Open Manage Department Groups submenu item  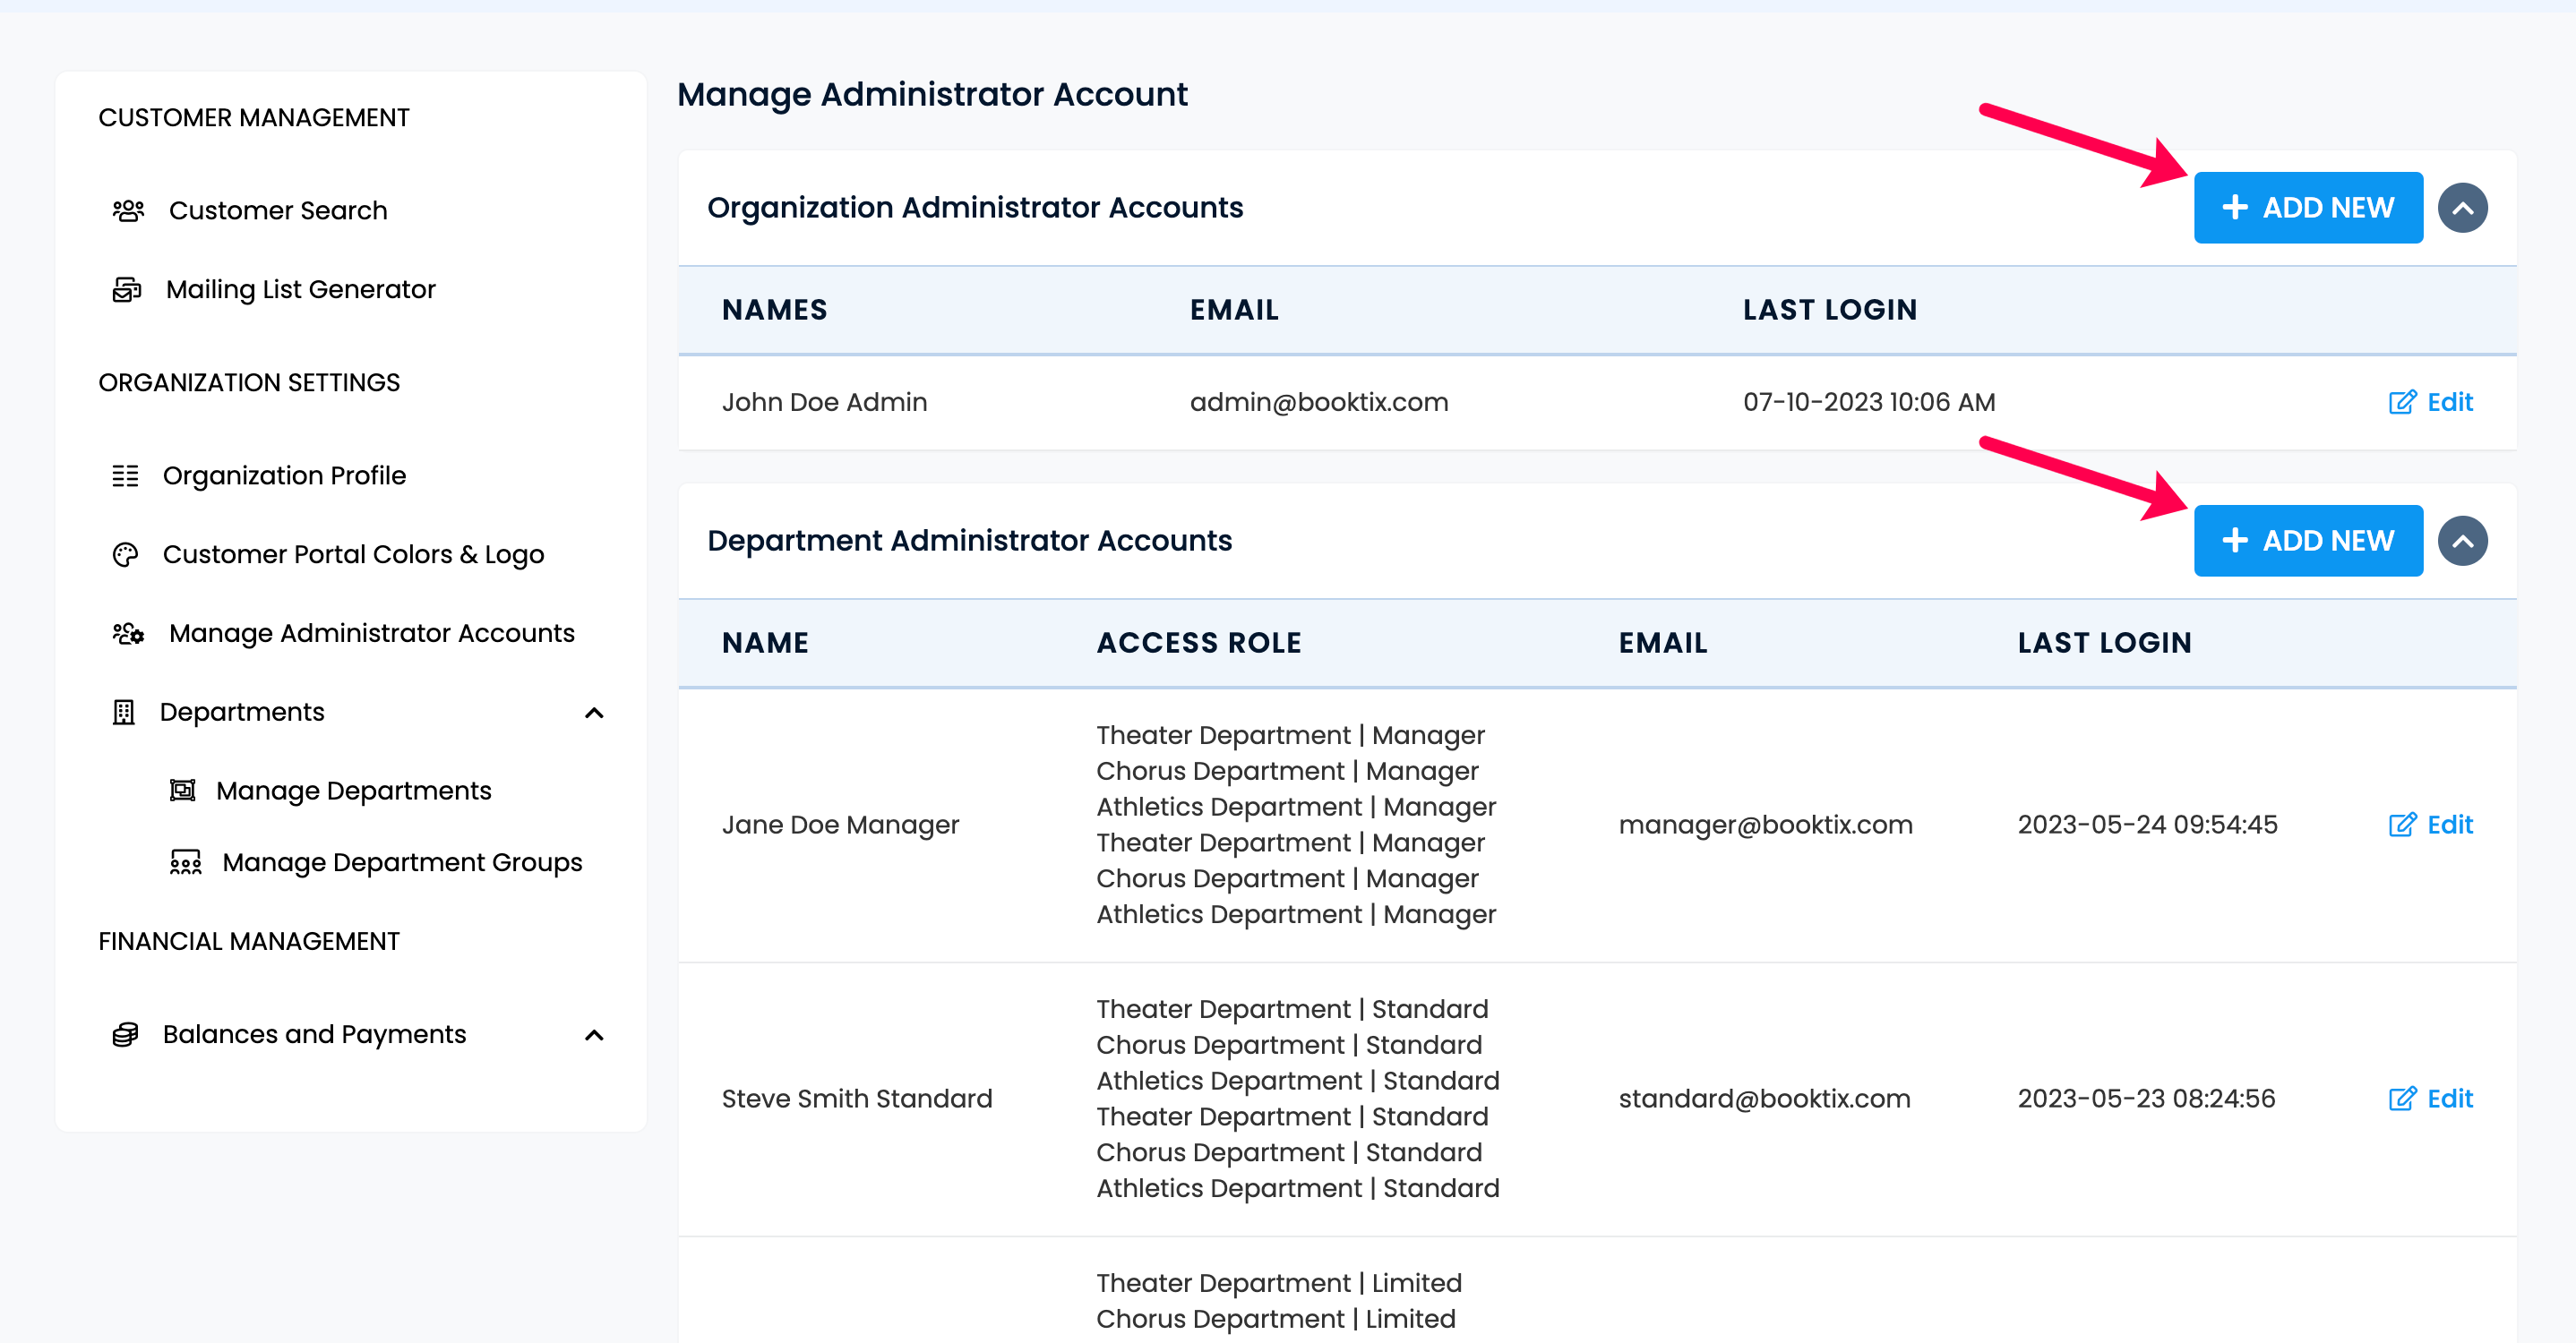click(x=402, y=862)
